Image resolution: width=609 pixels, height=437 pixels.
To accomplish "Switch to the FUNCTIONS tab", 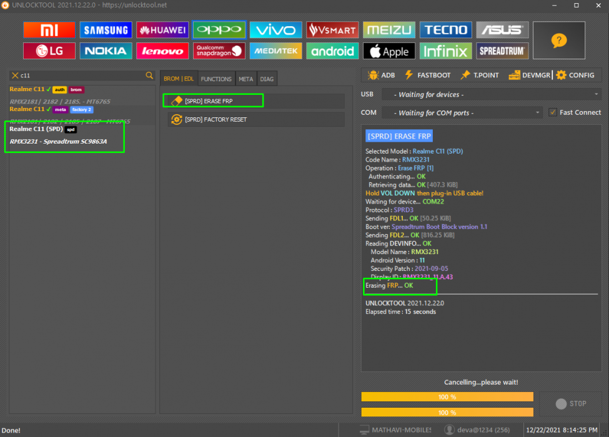I will [216, 79].
